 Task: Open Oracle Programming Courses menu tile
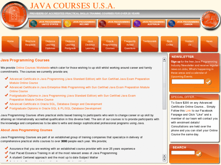click(x=110, y=44)
